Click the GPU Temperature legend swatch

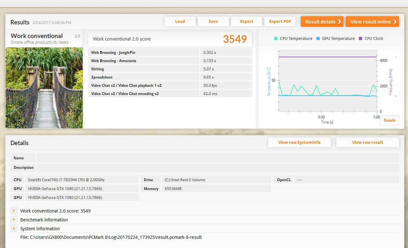318,39
